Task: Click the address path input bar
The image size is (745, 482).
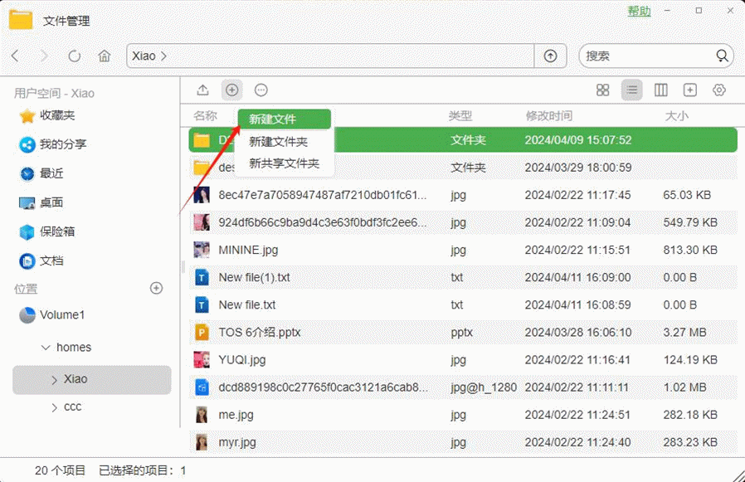Action: [330, 56]
